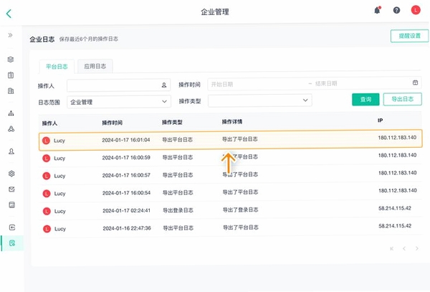
Task: Open the clipboard sidebar icon
Action: pyautogui.click(x=11, y=75)
